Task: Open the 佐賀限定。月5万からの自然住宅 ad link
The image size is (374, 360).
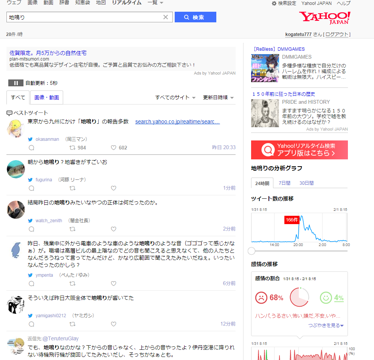Action: (48, 53)
